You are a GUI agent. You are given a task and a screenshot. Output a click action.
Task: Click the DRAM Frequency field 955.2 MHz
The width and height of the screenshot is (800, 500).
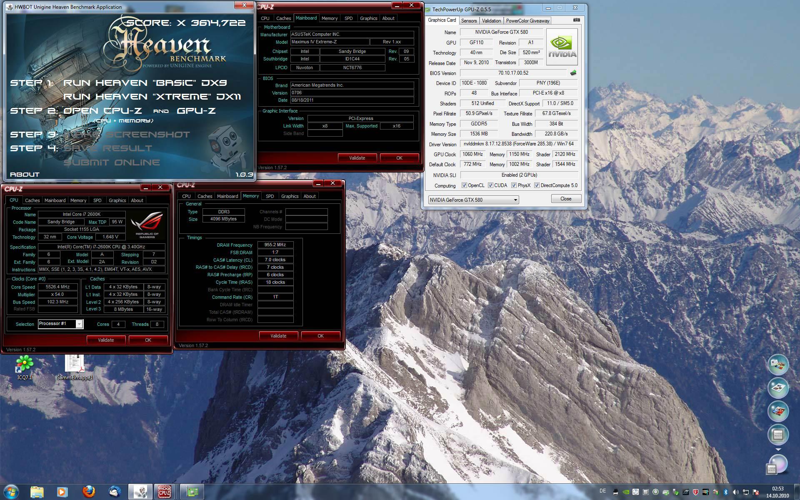[275, 245]
